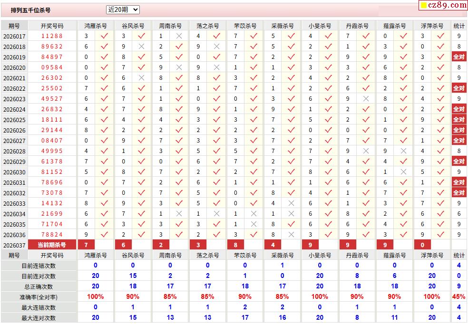Viewport: 468px width, 324px height.
Task: Click the gray X in 谷风杀号 row 2026018
Action: point(141,47)
